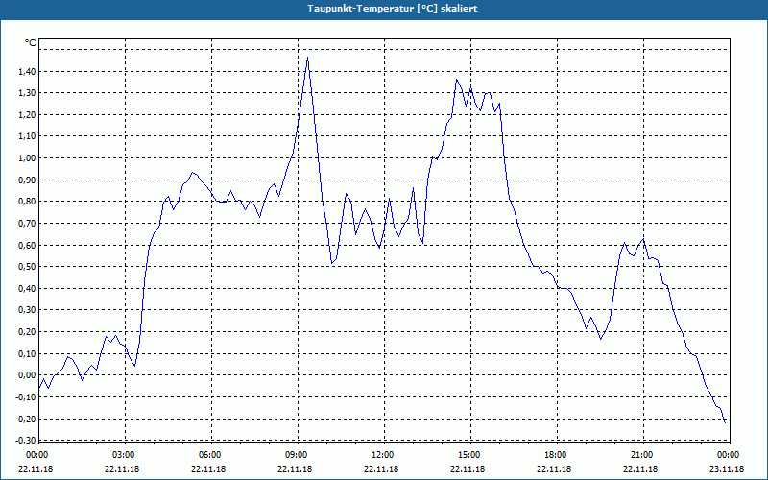The width and height of the screenshot is (768, 480).
Task: Click the 22.11.18 date under 09:00
Action: (295, 468)
